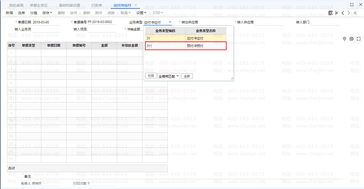Select grid row number 5

(x=11, y=83)
